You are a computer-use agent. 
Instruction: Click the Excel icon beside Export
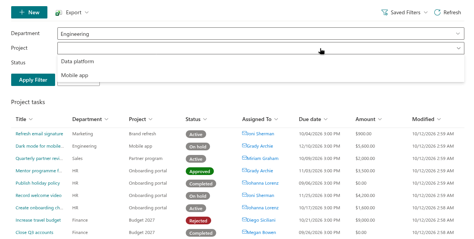tap(59, 13)
